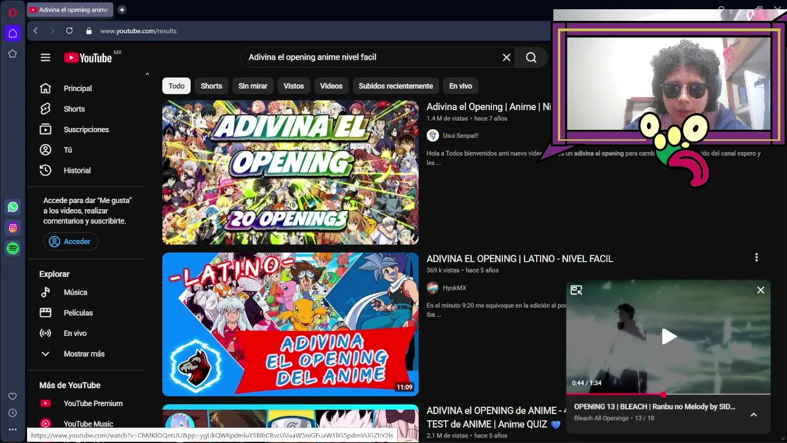Select the Sin mirar filter chip
Viewport: 787px width, 443px height.
[x=253, y=86]
